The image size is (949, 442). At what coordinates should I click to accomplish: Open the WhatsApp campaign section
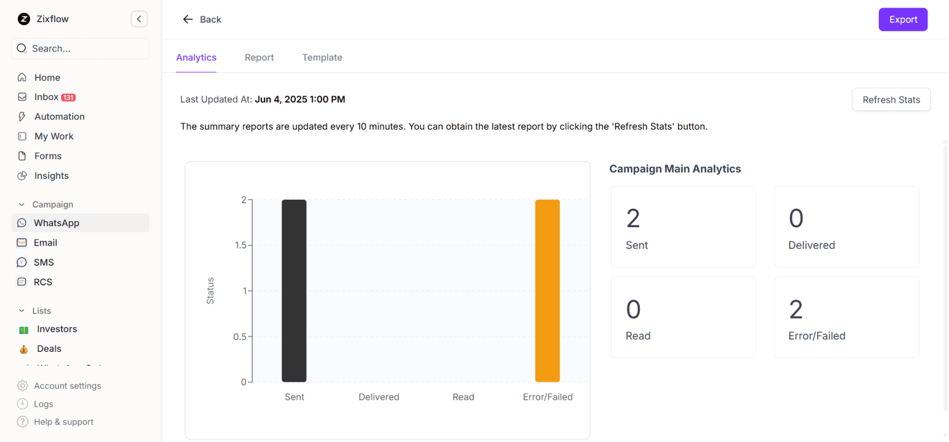click(x=56, y=223)
